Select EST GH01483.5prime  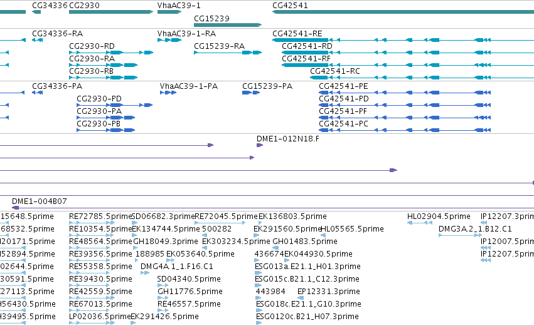pos(305,242)
